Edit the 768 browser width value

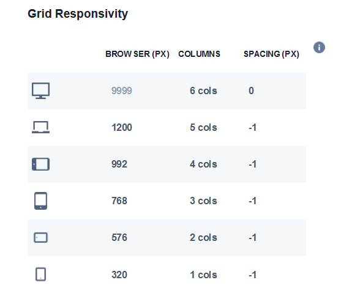coord(119,201)
